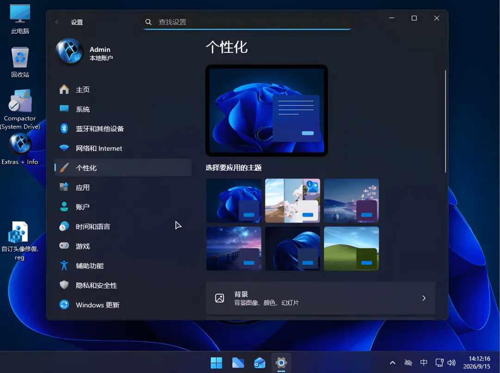
Task: Go to 账户 settings
Action: pyautogui.click(x=123, y=207)
